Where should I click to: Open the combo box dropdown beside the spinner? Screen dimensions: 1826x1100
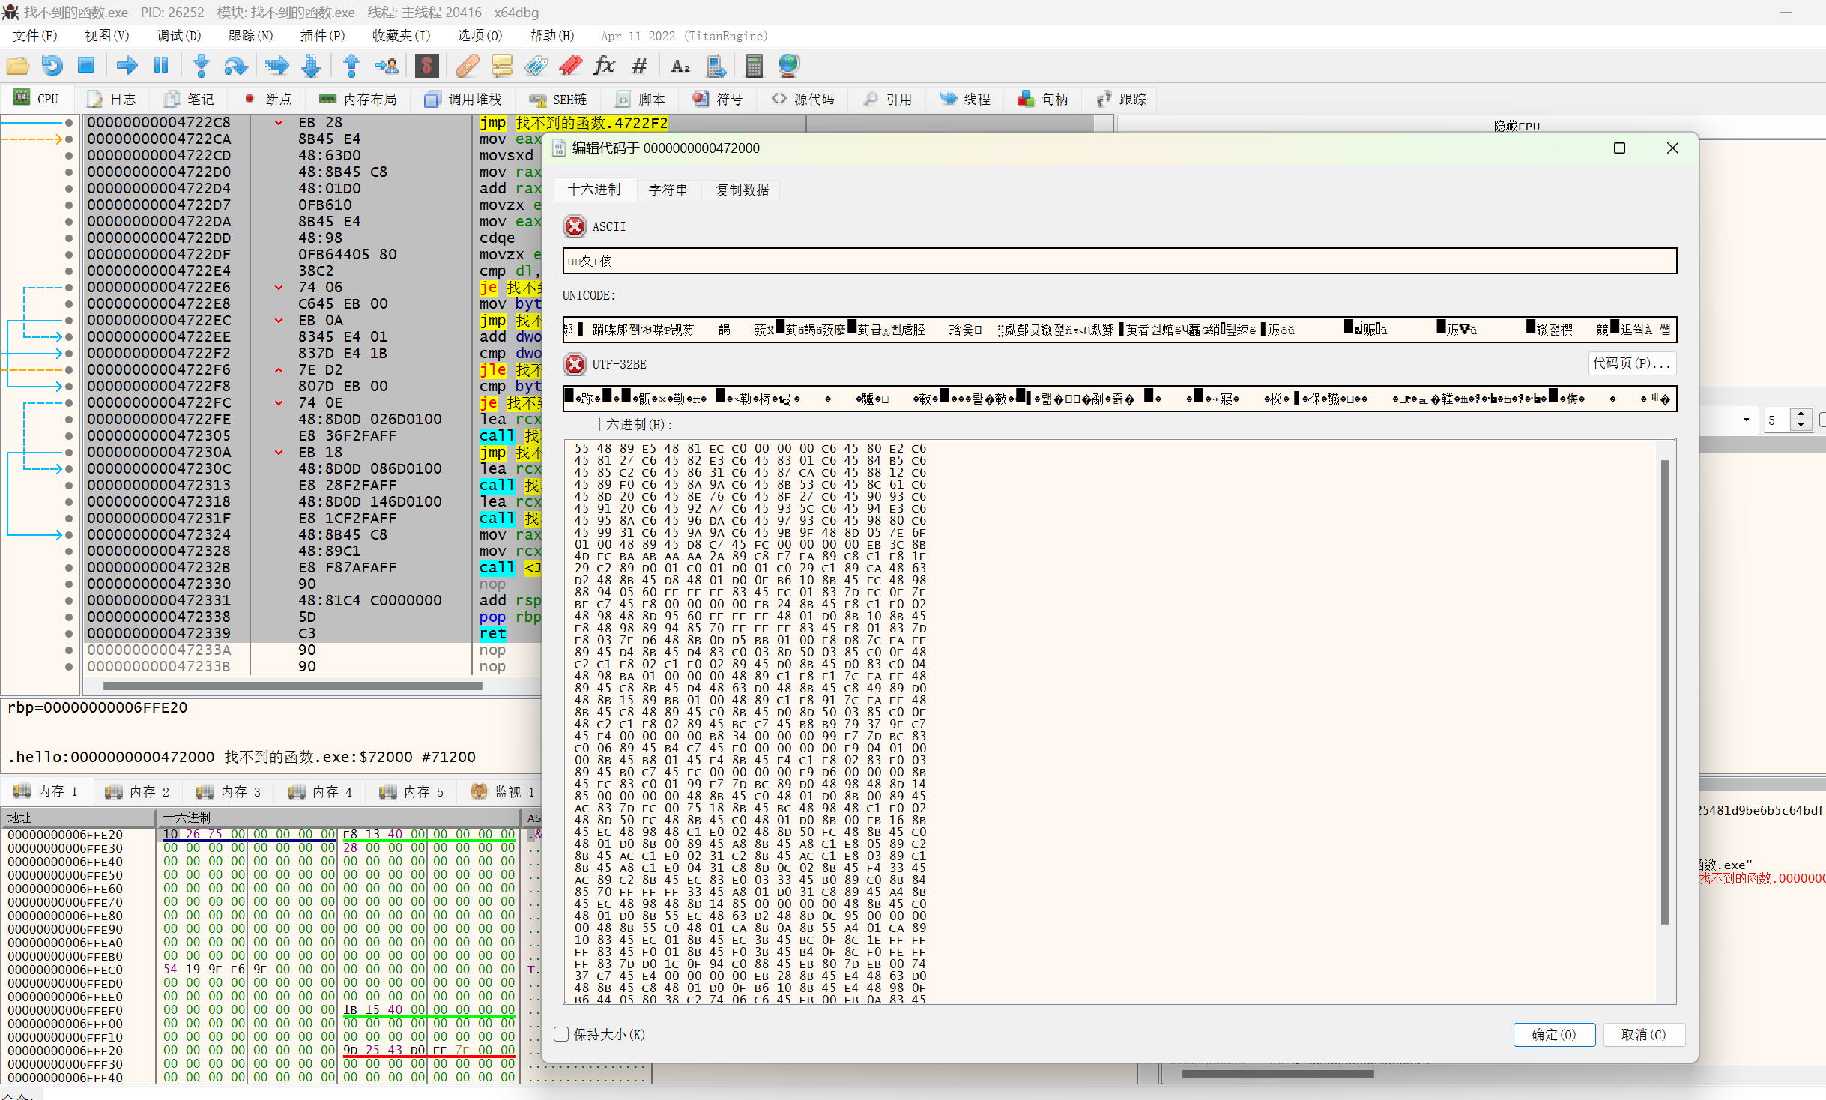pos(1746,420)
